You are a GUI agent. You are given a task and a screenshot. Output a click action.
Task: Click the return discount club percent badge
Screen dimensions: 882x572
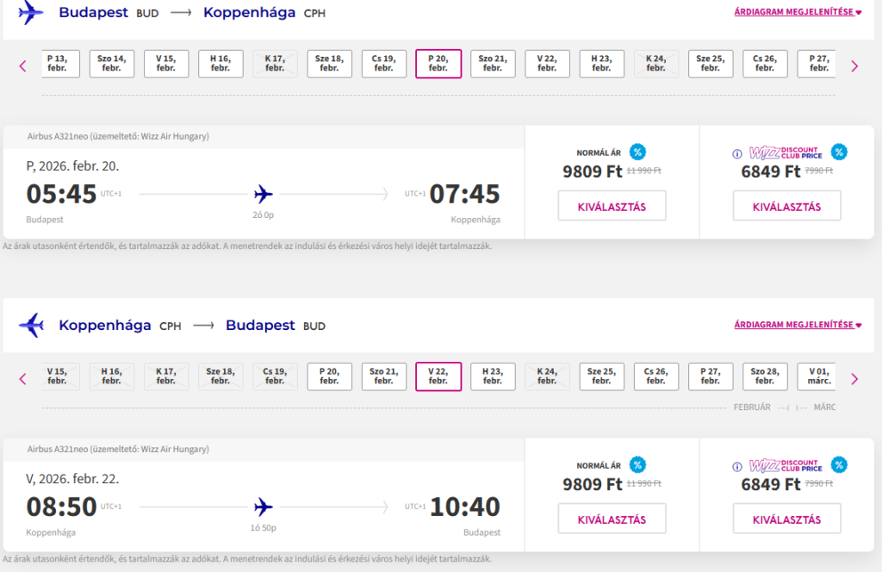[x=839, y=465]
